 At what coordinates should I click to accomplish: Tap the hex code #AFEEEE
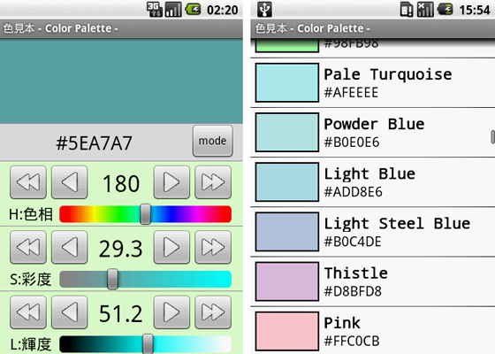click(x=351, y=93)
